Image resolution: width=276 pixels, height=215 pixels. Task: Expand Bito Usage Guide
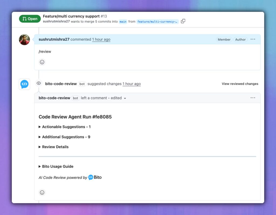coord(56,166)
